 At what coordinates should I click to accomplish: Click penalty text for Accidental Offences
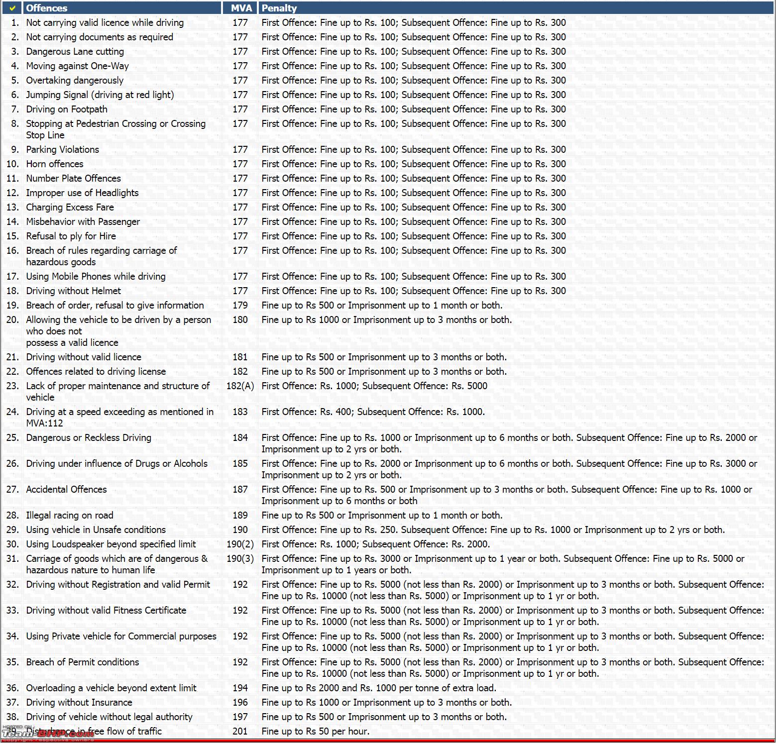point(507,495)
